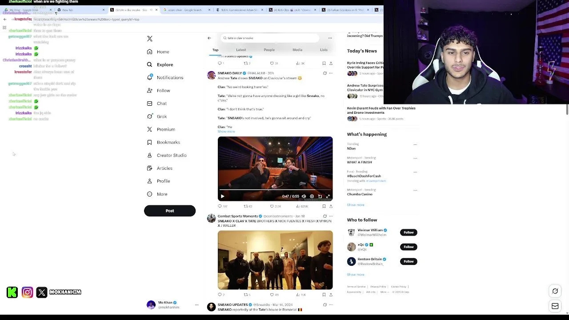This screenshot has height=320, width=569.
Task: Click the browser back arrow
Action: click(x=5, y=19)
